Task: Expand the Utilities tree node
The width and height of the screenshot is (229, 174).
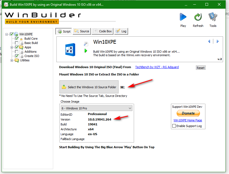Action: tap(12, 60)
